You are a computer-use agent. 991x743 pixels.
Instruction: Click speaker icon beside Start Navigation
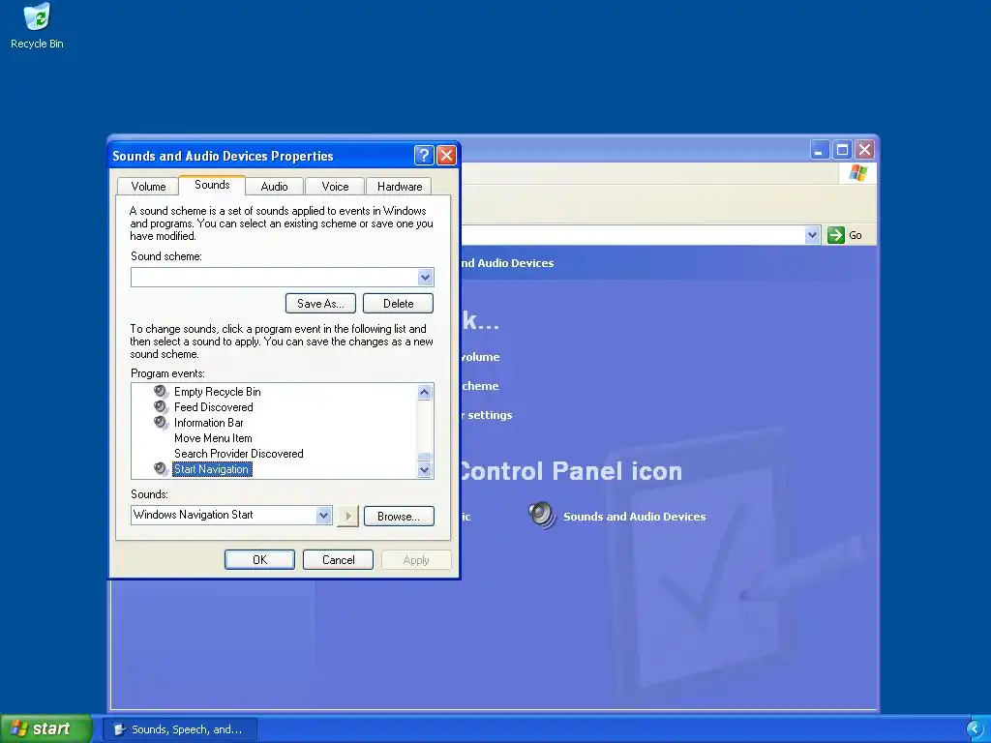162,469
